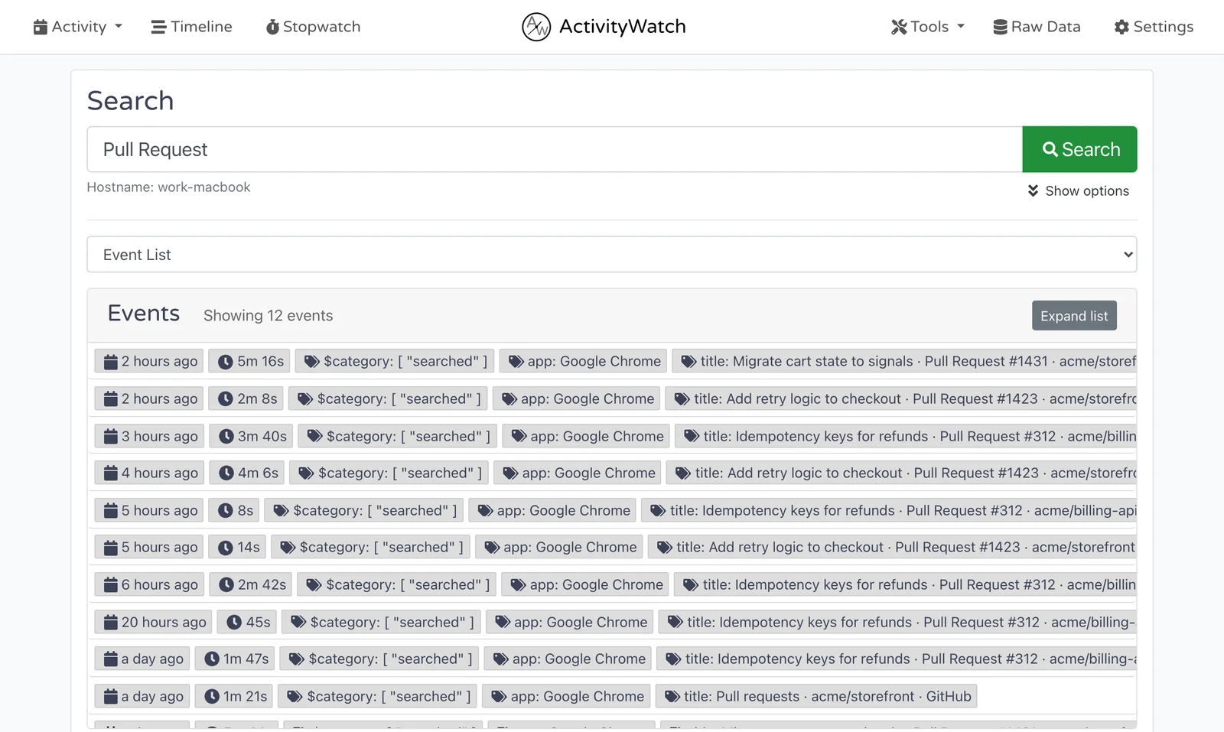1224x732 pixels.
Task: Click the Tools wrench icon
Action: click(899, 27)
